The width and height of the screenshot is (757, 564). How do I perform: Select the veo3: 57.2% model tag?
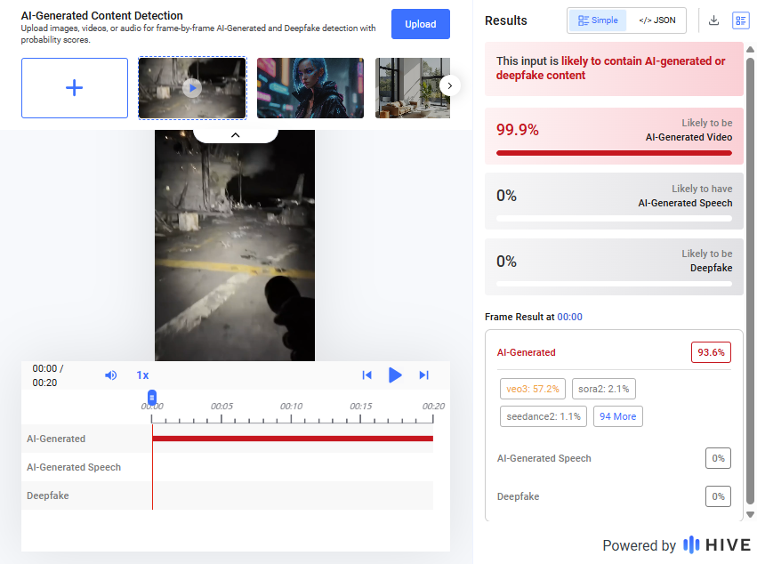click(x=533, y=389)
